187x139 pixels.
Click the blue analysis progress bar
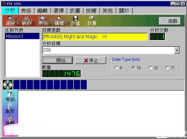pos(98,85)
